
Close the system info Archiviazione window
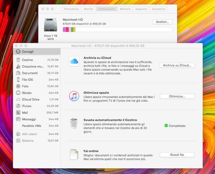click(x=43, y=9)
